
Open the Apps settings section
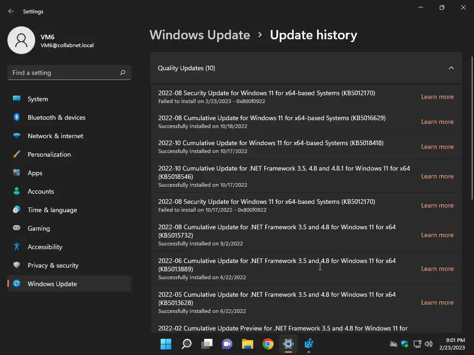tap(69, 173)
